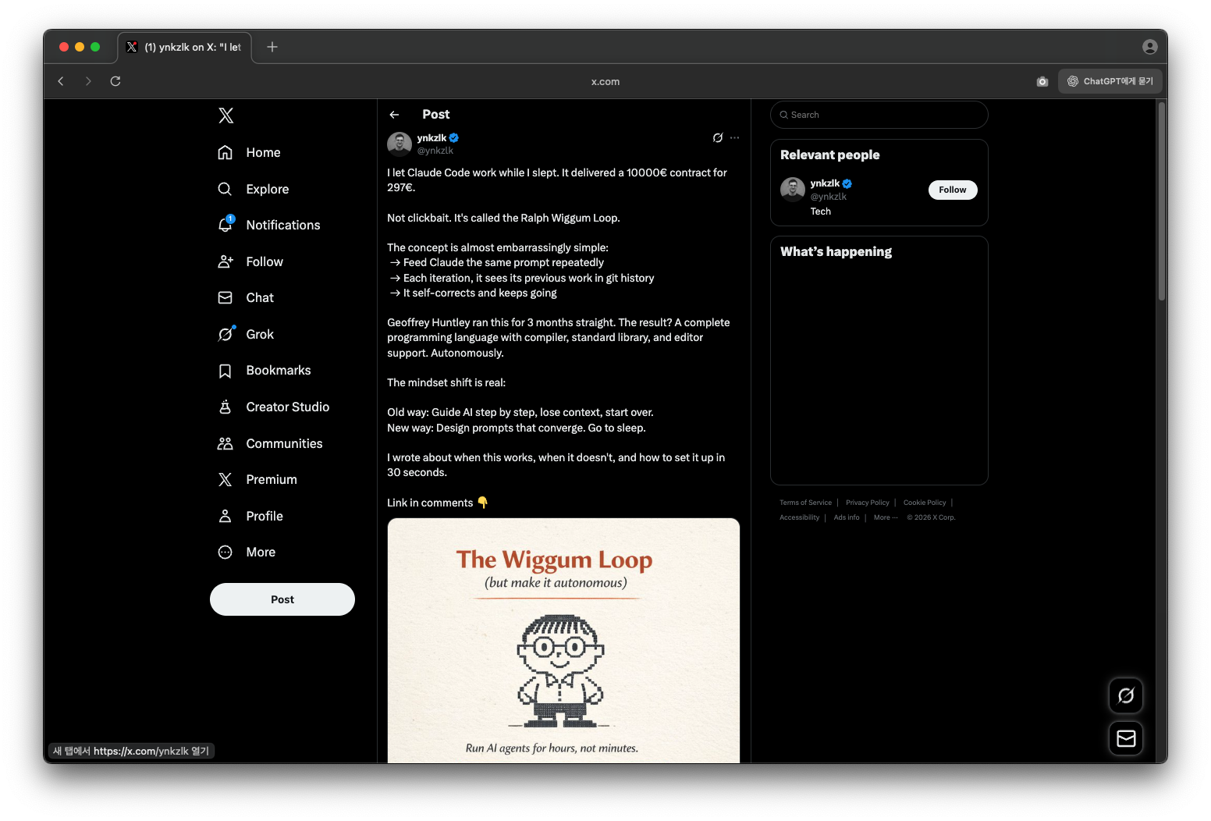Click the What's happening heading
This screenshot has height=821, width=1211.
836,251
